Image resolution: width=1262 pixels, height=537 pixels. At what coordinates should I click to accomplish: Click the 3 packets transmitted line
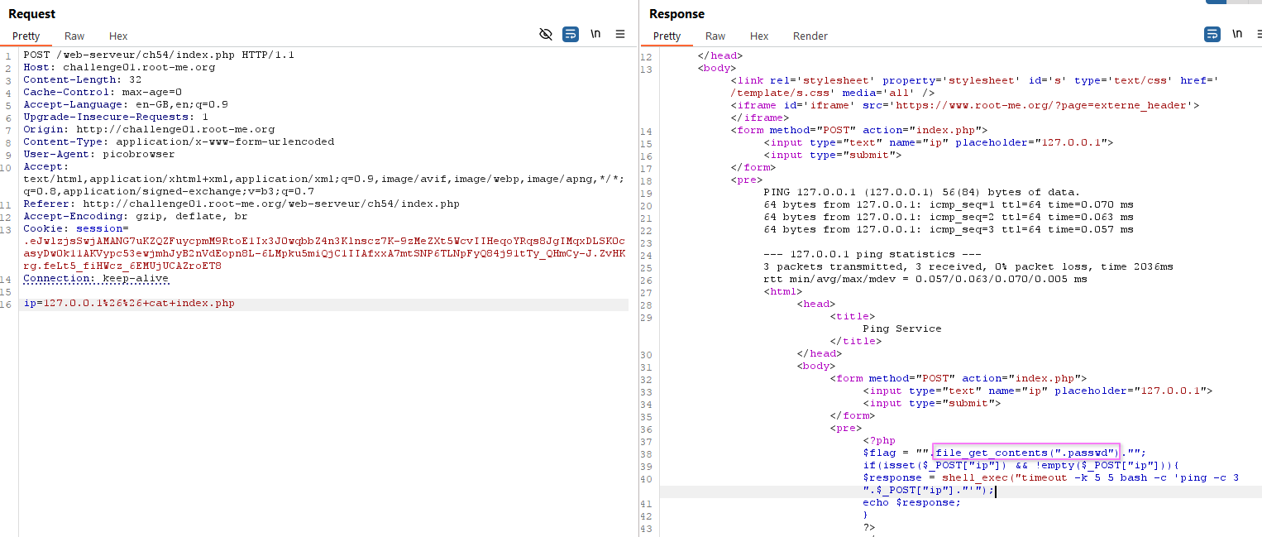[968, 266]
